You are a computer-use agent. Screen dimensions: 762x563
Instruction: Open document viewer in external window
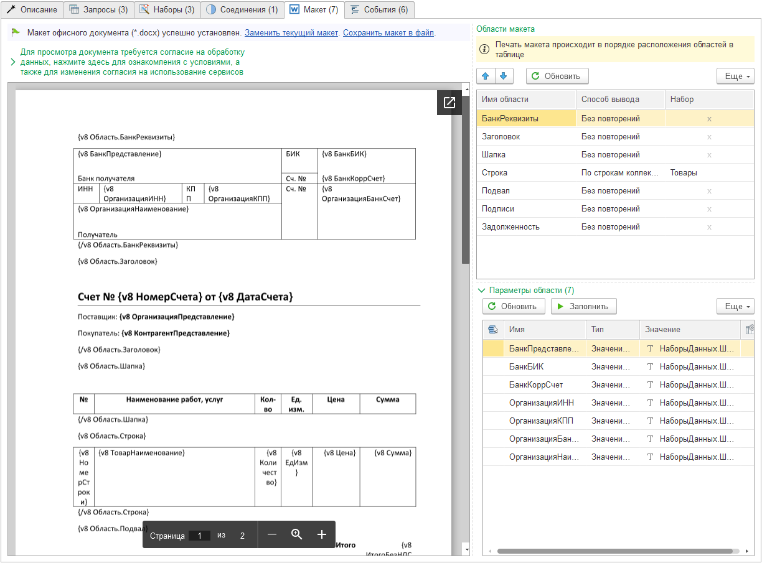449,103
